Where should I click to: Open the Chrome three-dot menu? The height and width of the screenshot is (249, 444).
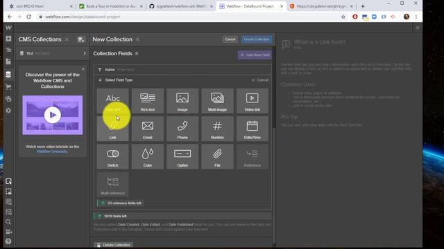[416, 17]
